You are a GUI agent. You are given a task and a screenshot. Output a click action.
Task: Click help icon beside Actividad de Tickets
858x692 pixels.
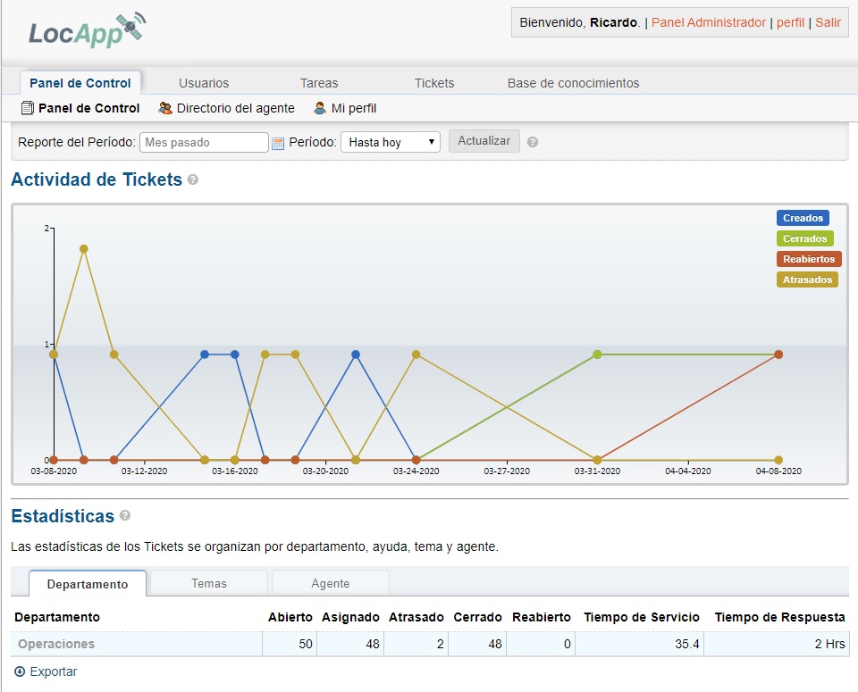tap(193, 180)
